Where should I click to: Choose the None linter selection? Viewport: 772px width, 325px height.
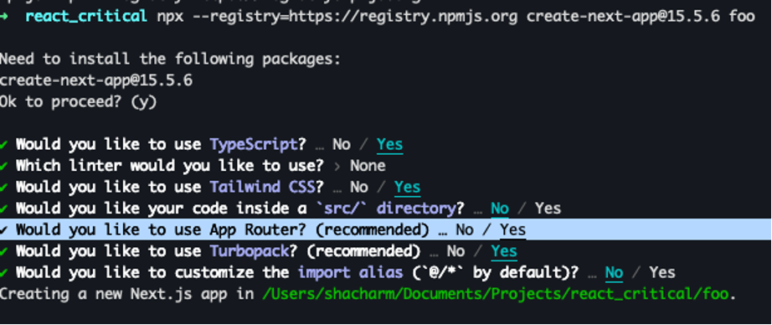tap(368, 166)
